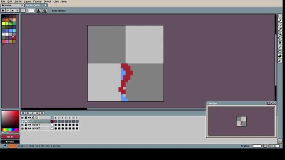Image resolution: width=285 pixels, height=160 pixels.
Task: Play the animation
Action: tap(33, 113)
